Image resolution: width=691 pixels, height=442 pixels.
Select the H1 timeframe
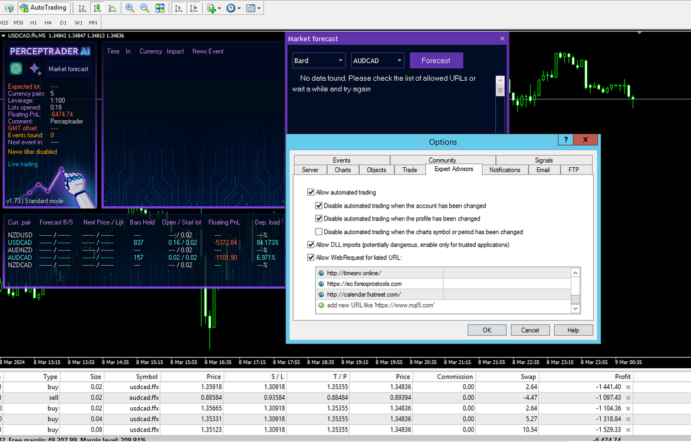tap(34, 22)
